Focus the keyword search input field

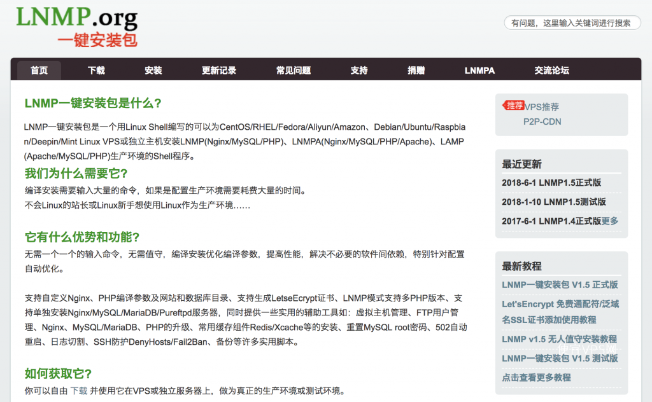[572, 23]
